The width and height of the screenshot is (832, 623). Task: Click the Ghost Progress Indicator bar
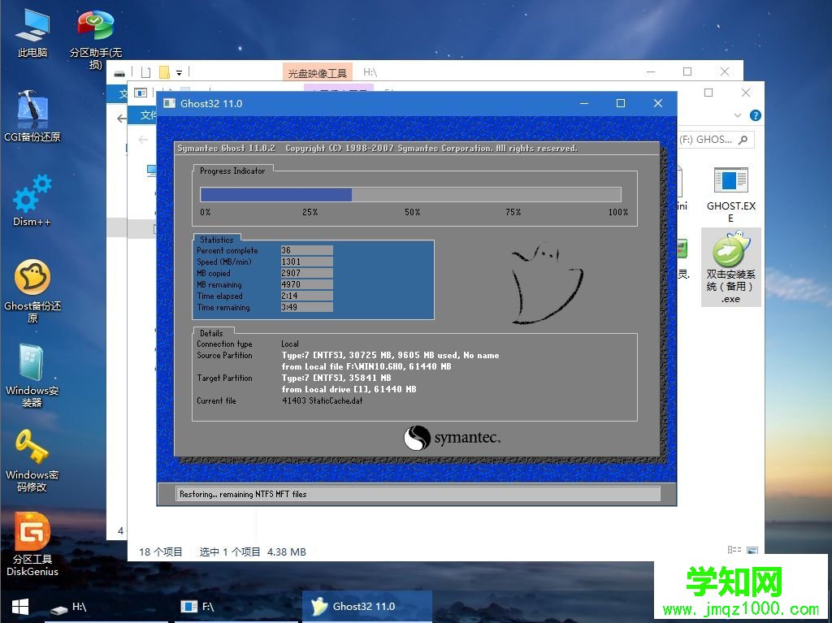coord(410,194)
